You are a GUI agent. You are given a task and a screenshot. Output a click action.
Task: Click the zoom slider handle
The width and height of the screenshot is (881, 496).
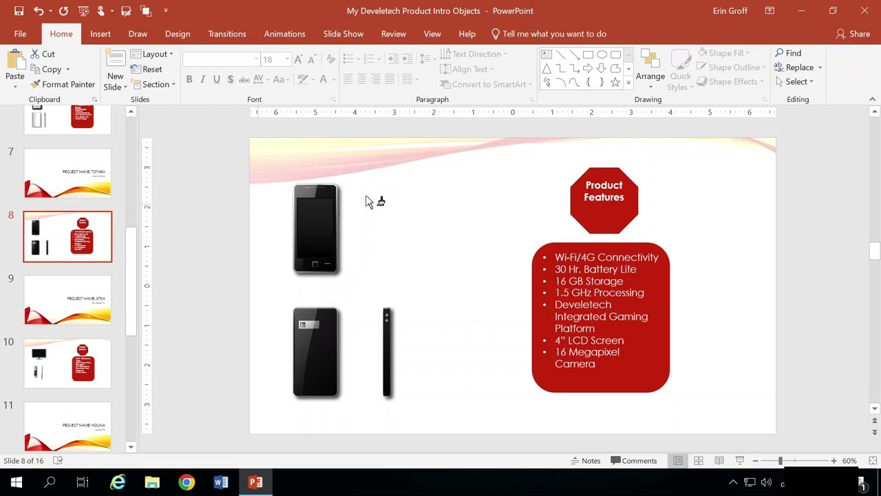[x=780, y=461]
